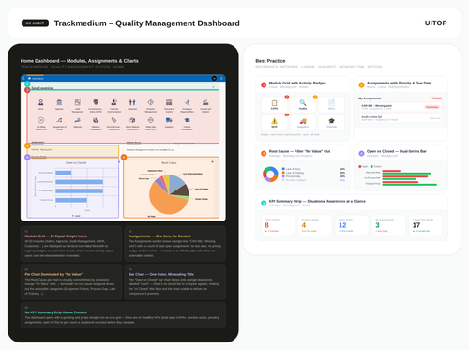469x350 pixels.
Task: Select the Pending Audits KPI card showing 4
Action: tap(315, 225)
